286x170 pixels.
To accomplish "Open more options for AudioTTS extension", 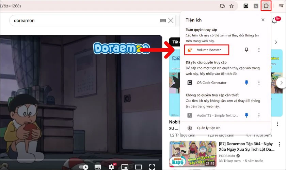I will (259, 115).
